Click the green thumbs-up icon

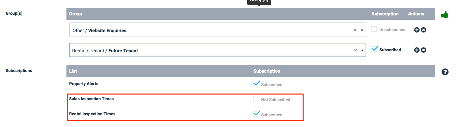[445, 15]
